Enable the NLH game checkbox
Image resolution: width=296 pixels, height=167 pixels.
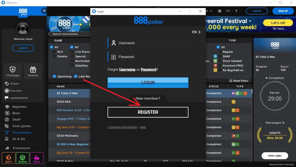pos(54,52)
